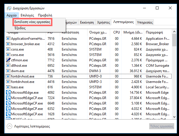Sort by the CPU column header
This screenshot has height=136, width=179.
coord(116,32)
